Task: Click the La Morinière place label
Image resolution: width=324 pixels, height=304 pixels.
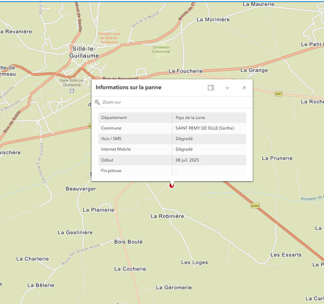Action: [x=213, y=19]
